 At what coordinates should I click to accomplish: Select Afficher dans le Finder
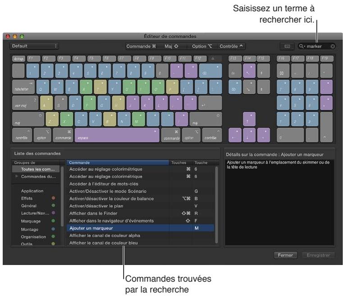(140, 213)
